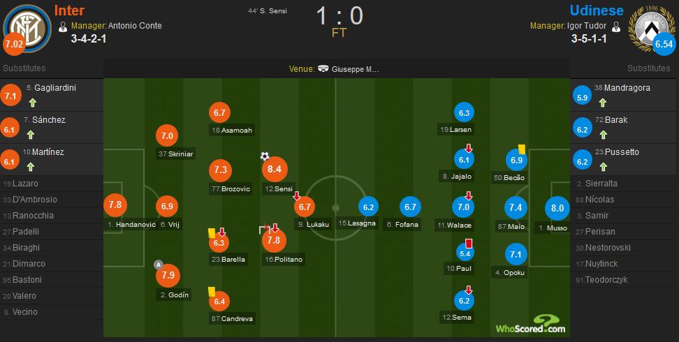Click the assist badge next to Godín
Screen dimensions: 679x342
point(159,265)
